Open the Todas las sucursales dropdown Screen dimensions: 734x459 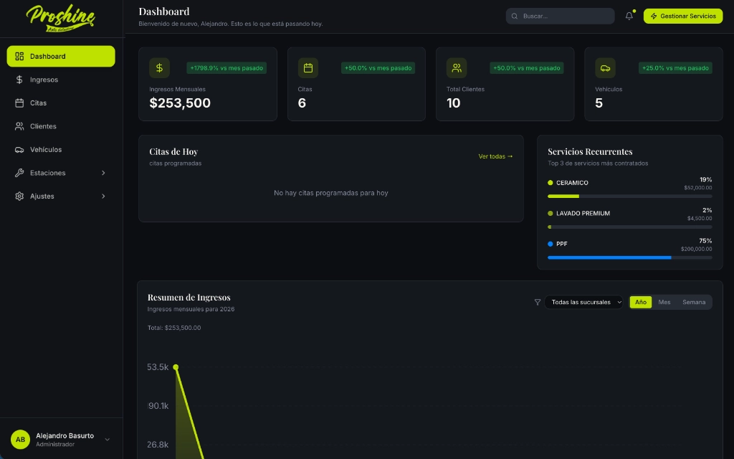pos(584,302)
